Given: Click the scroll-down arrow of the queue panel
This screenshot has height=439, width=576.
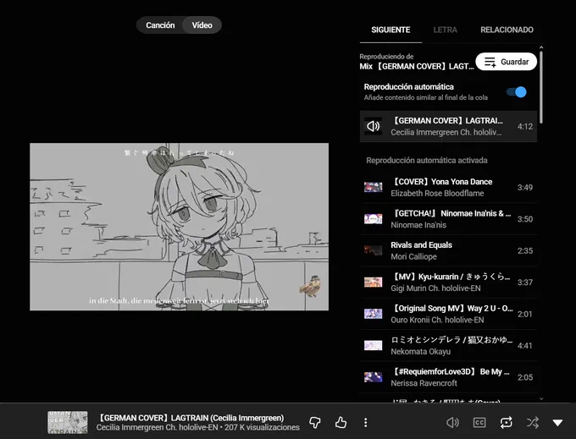Looking at the screenshot, I should (541, 398).
